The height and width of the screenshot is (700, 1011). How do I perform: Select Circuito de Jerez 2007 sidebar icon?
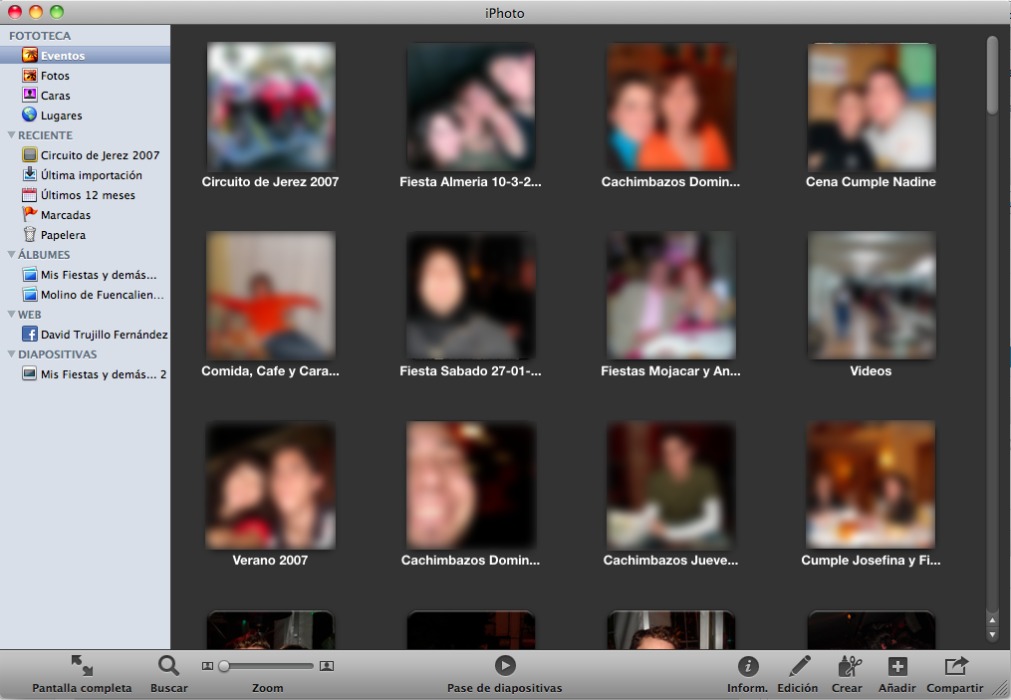coord(30,154)
